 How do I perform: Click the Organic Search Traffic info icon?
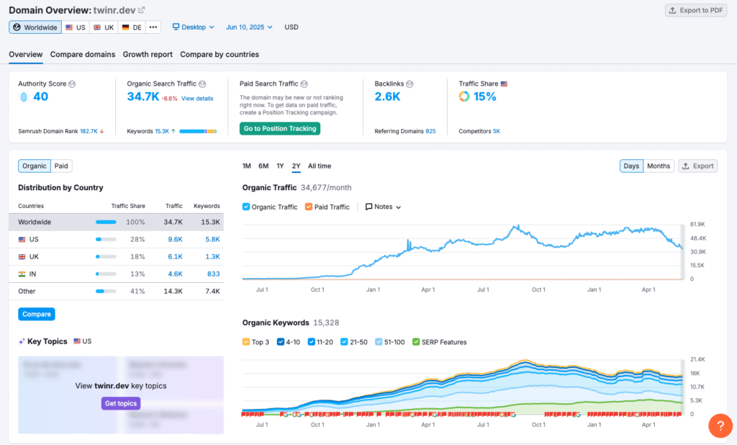coord(202,84)
